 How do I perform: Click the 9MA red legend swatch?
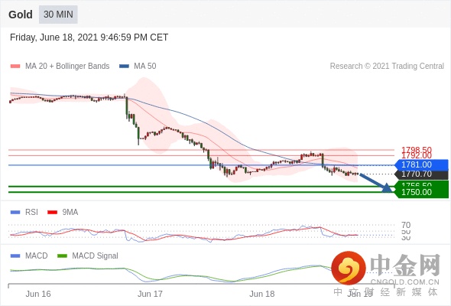click(x=52, y=213)
